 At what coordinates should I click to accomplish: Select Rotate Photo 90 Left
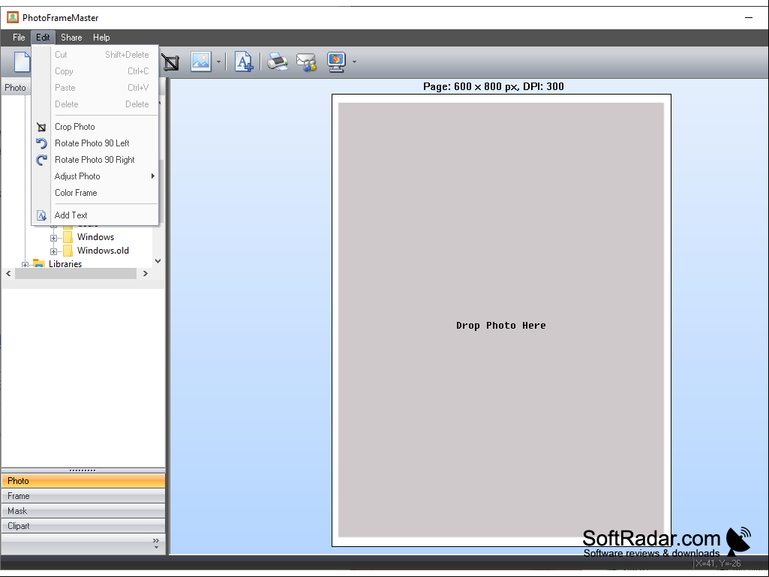95,143
